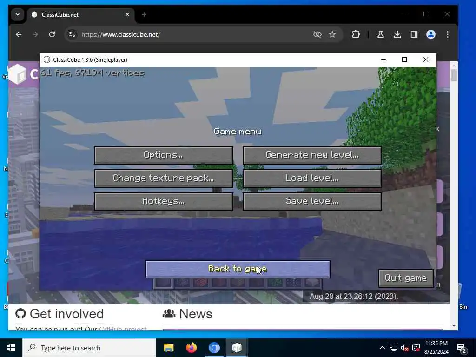Open Chrome extensions puzzle icon
Image resolution: width=476 pixels, height=357 pixels.
coord(356,34)
